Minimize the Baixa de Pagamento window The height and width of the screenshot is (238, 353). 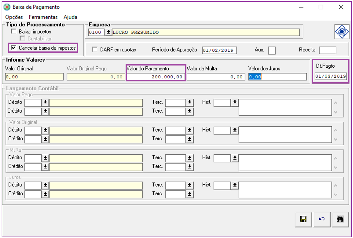point(301,7)
